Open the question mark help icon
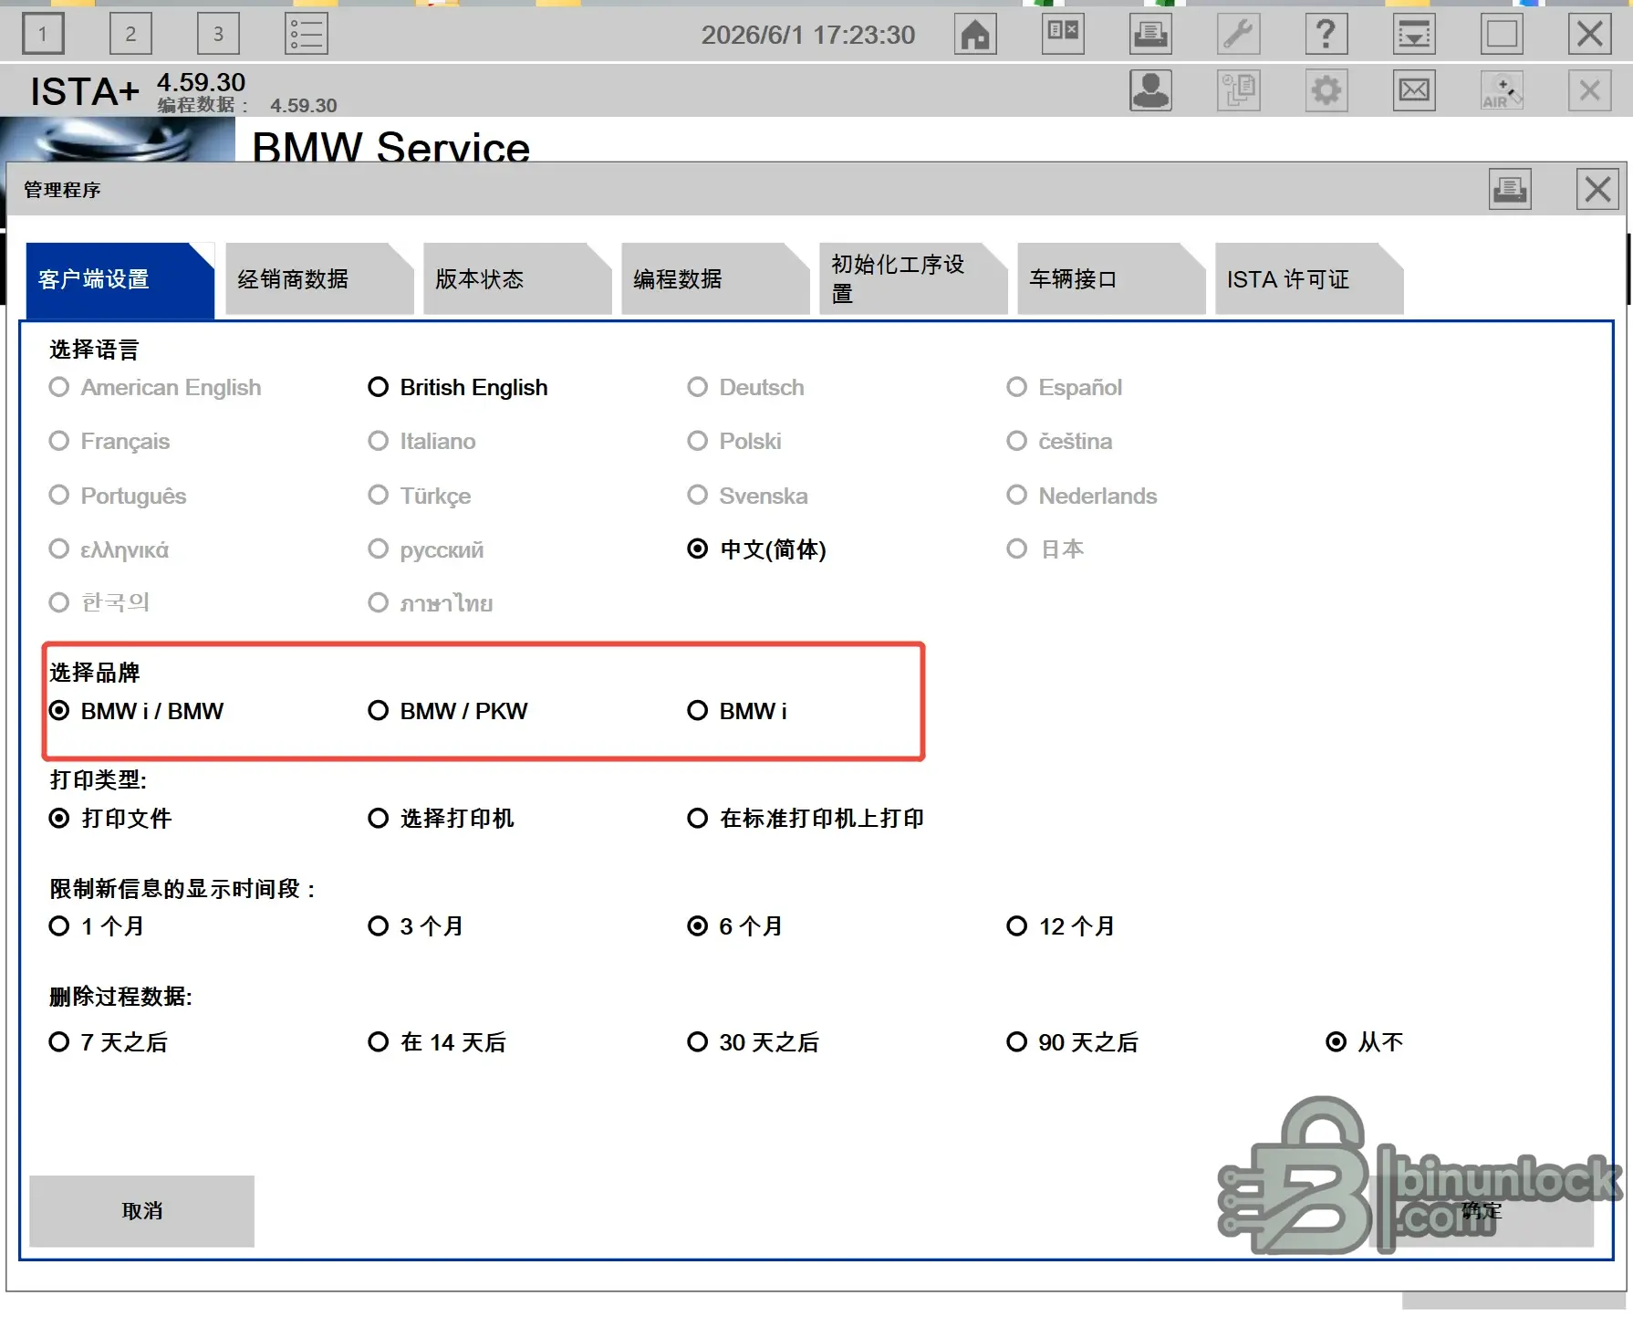The width and height of the screenshot is (1633, 1317). [x=1326, y=35]
